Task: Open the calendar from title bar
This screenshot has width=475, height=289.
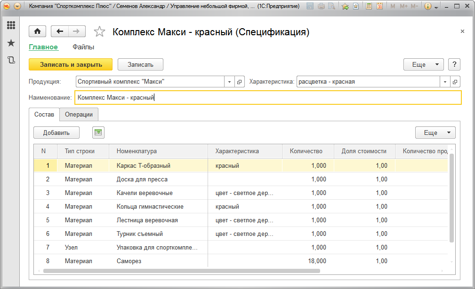Action: pos(379,7)
